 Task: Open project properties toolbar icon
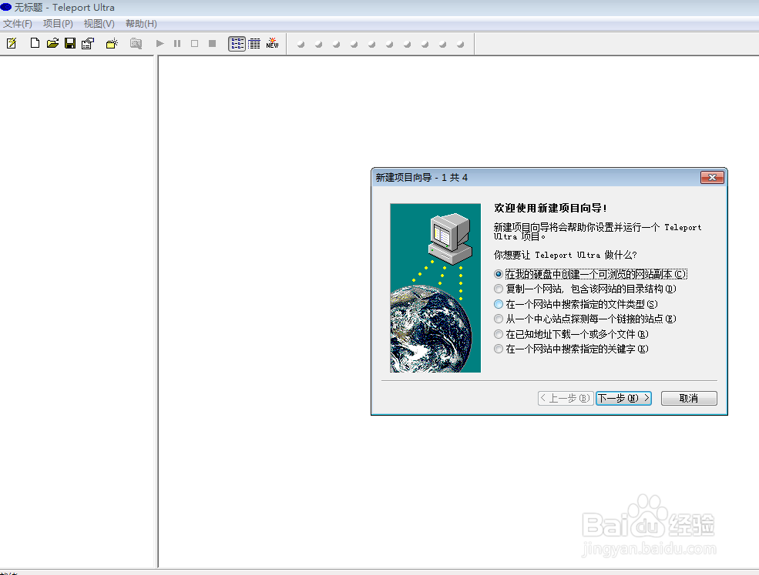tap(88, 44)
